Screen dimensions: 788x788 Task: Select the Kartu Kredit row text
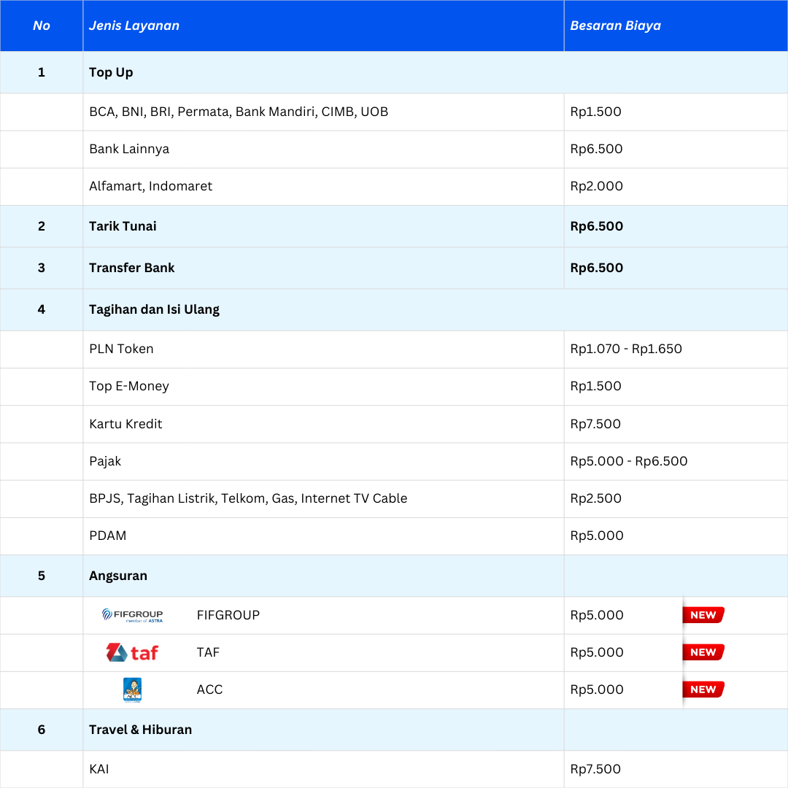(x=125, y=424)
